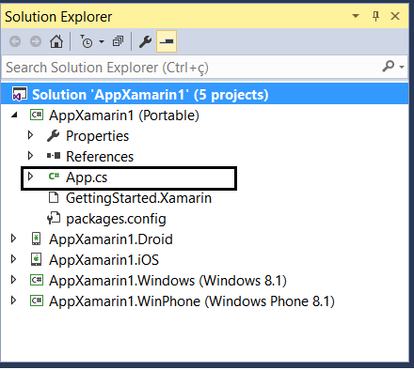Open search options dropdown arrow

click(x=402, y=67)
